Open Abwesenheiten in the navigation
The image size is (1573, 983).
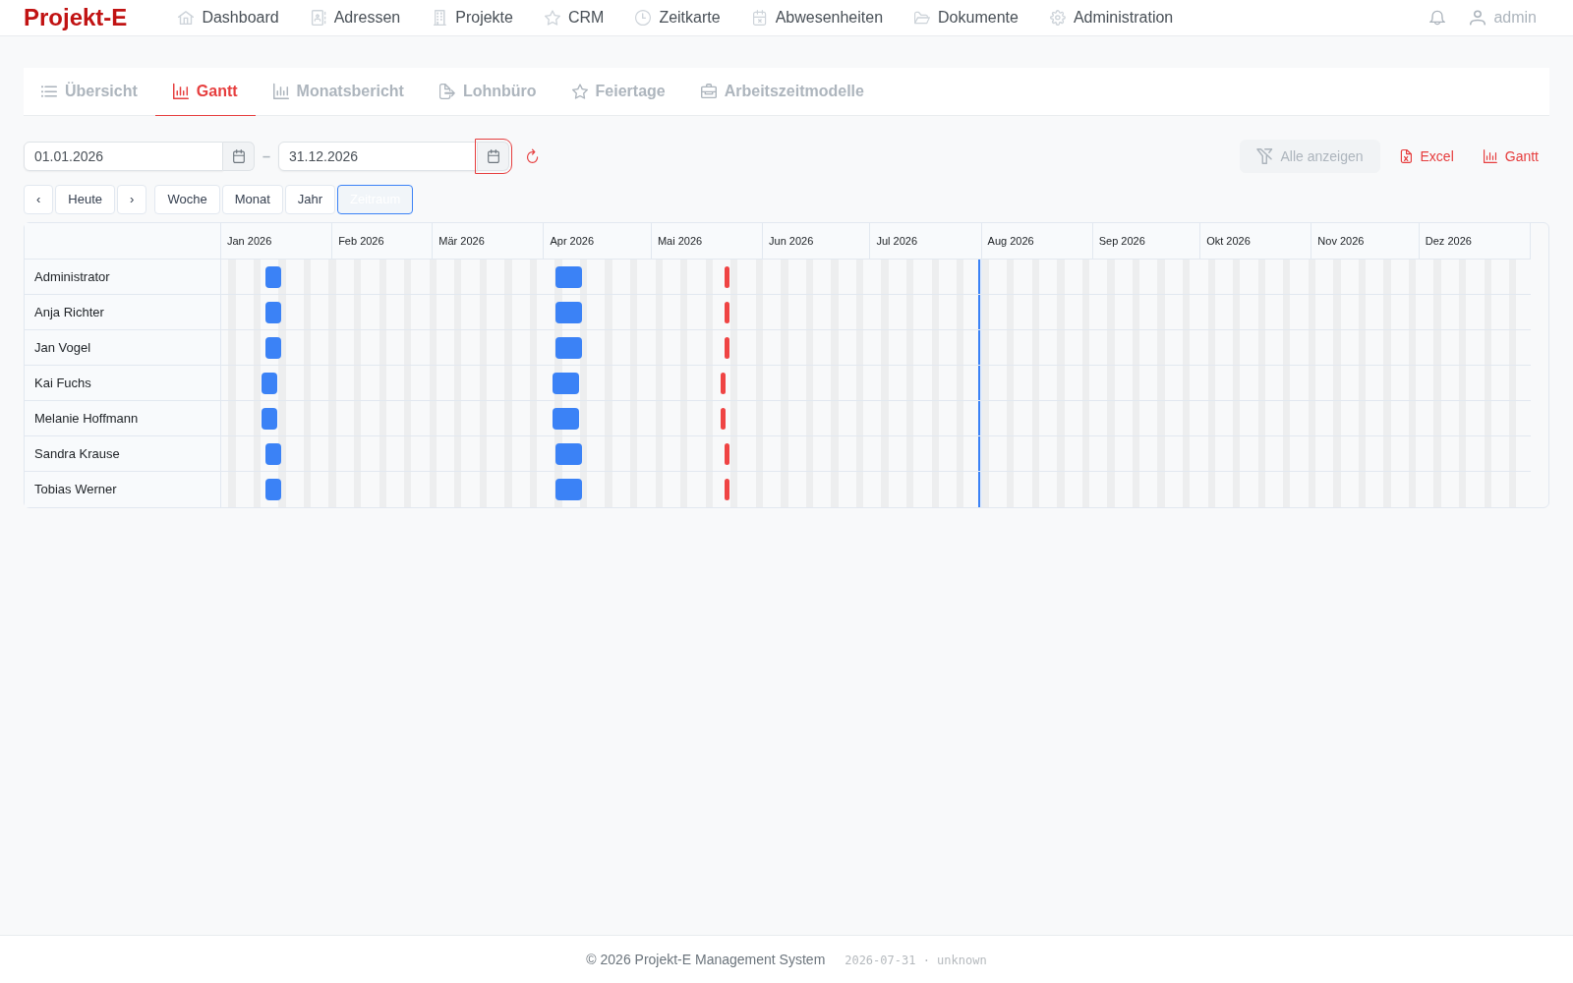(x=817, y=18)
